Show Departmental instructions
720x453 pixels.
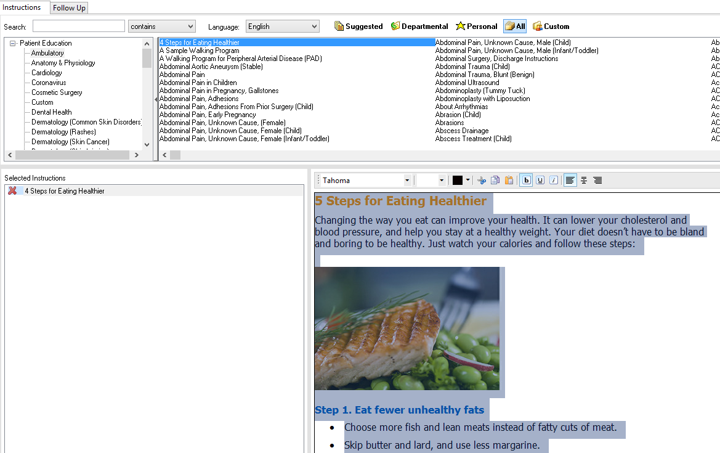pyautogui.click(x=419, y=27)
